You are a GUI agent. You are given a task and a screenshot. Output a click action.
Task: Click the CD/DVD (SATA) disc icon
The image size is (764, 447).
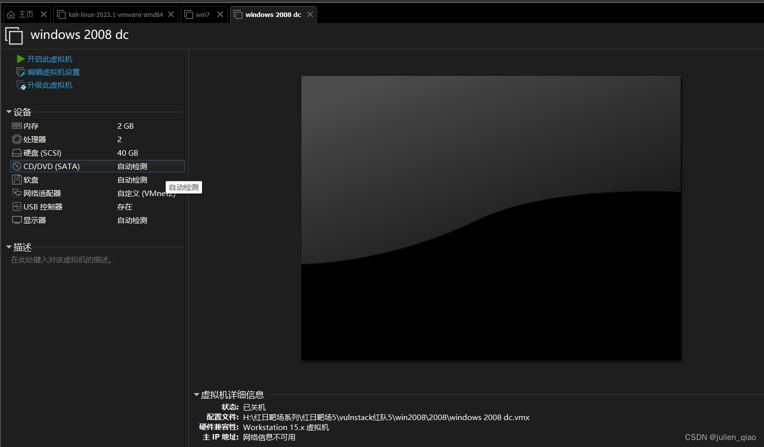[17, 166]
